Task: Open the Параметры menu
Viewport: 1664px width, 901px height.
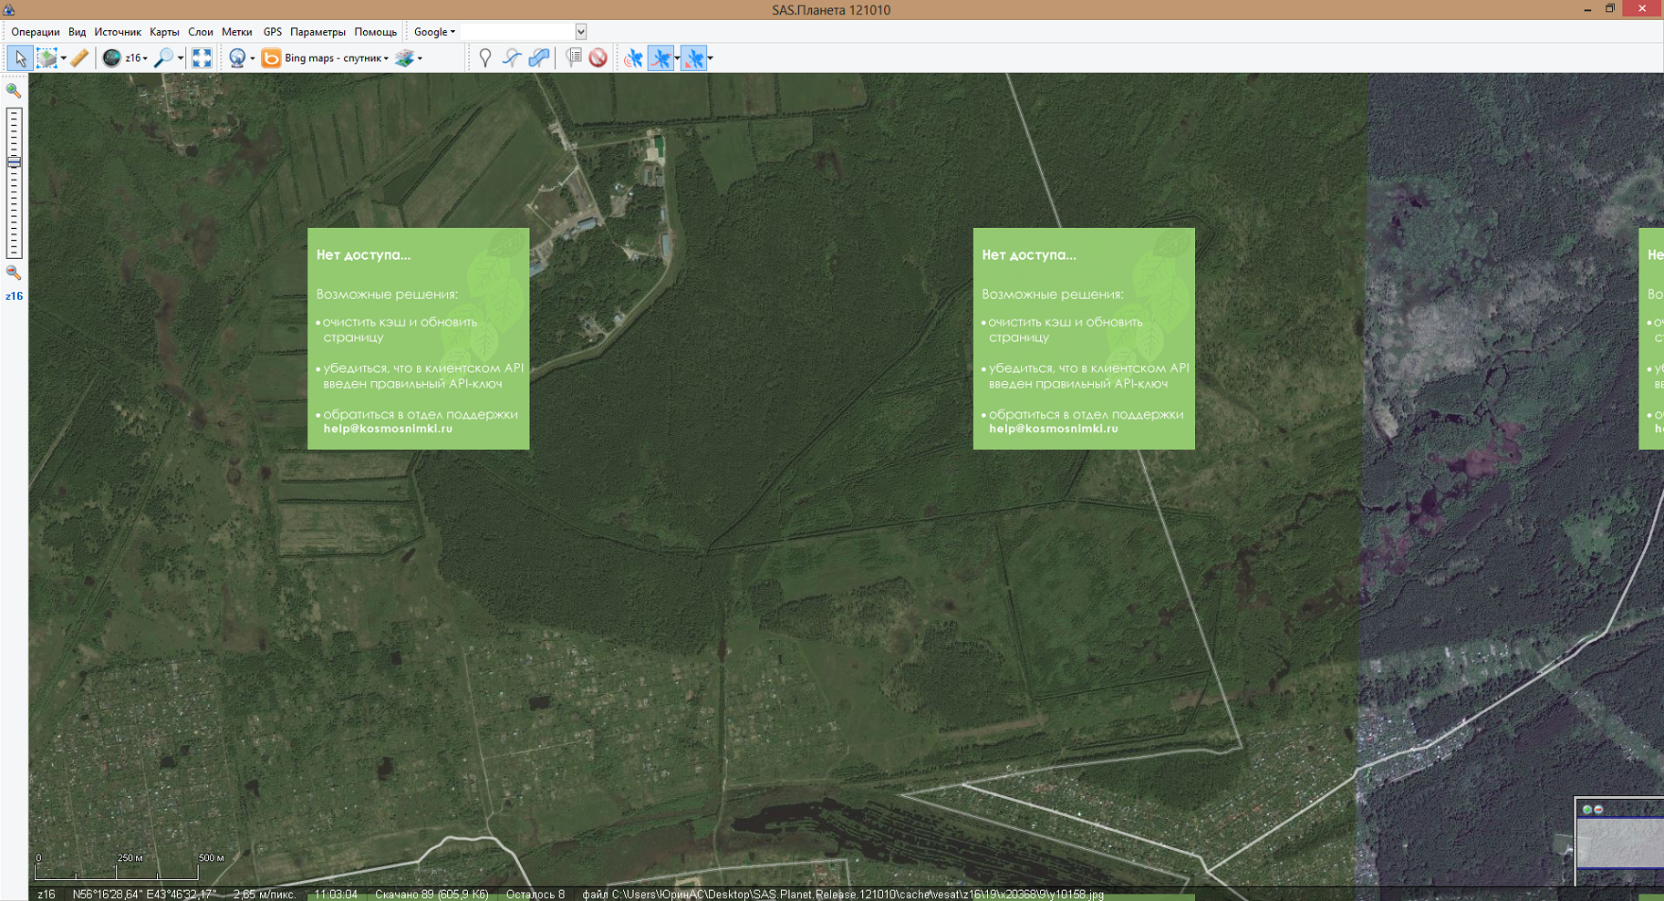Action: click(x=317, y=32)
